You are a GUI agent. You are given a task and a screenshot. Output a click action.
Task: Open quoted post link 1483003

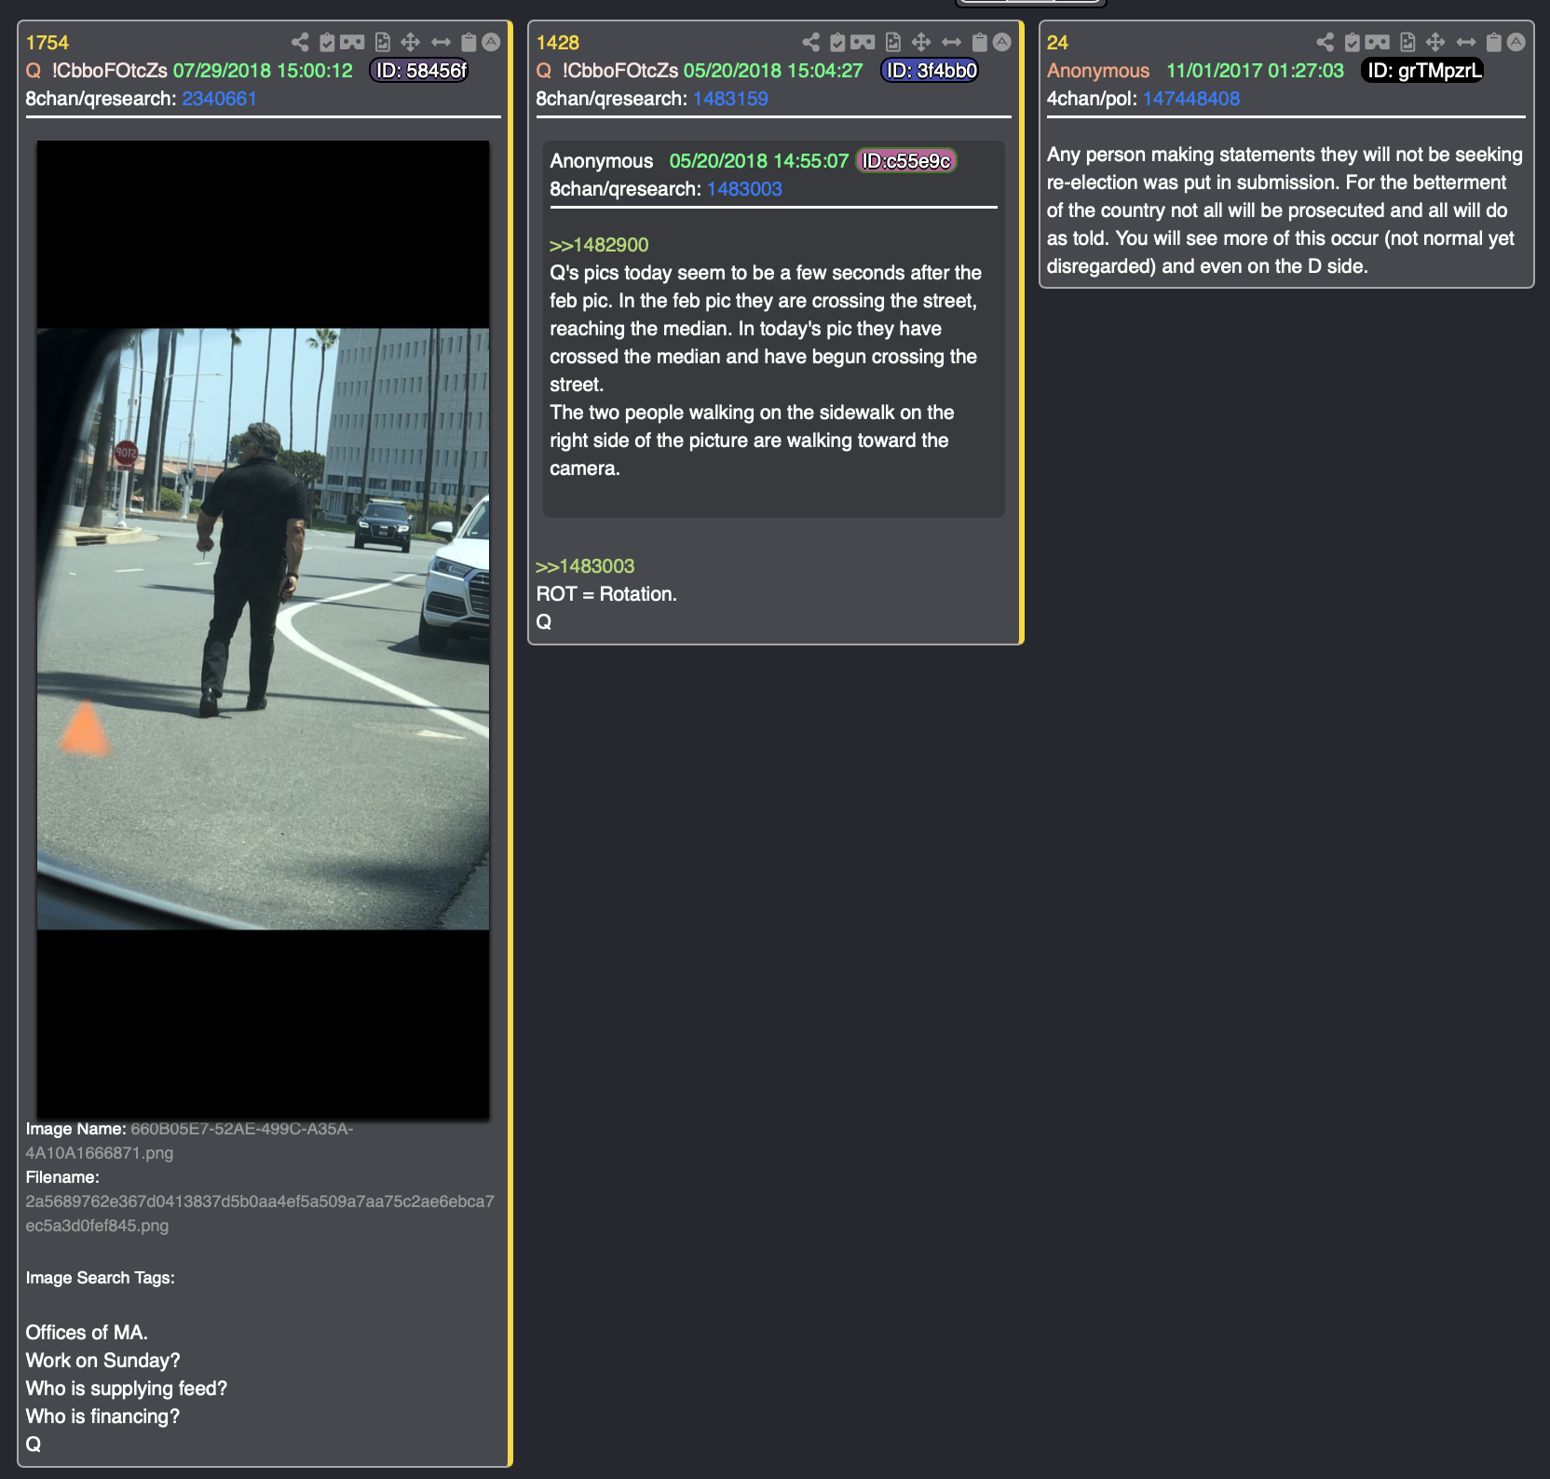click(x=744, y=189)
